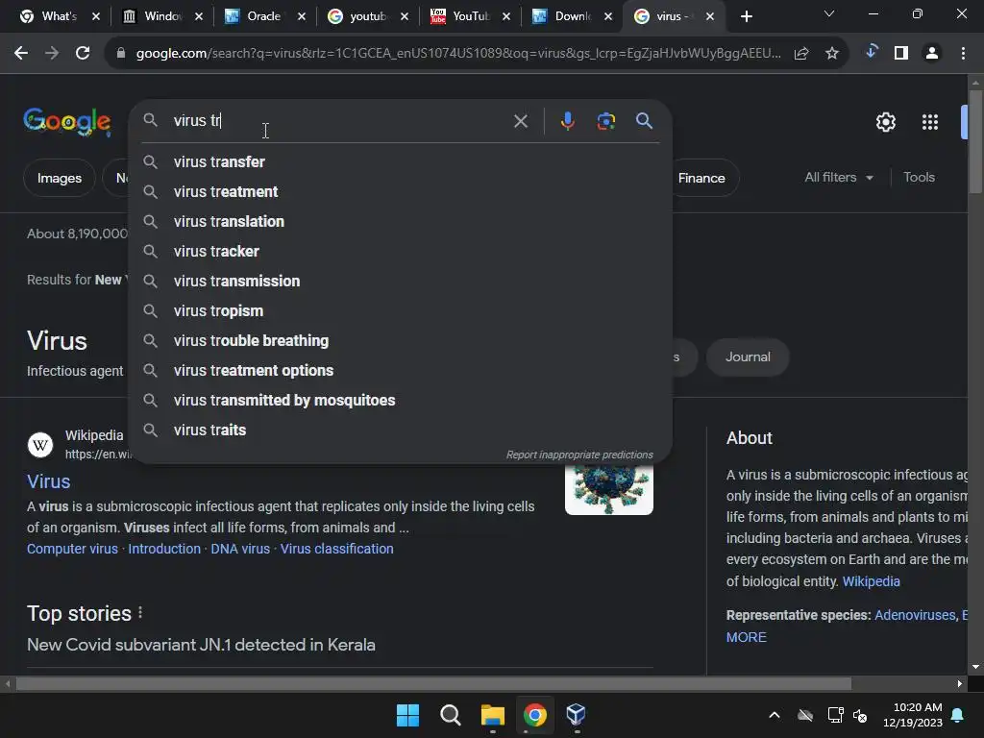This screenshot has height=738, width=984.
Task: Click Report inappropriate predictions
Action: (x=579, y=455)
